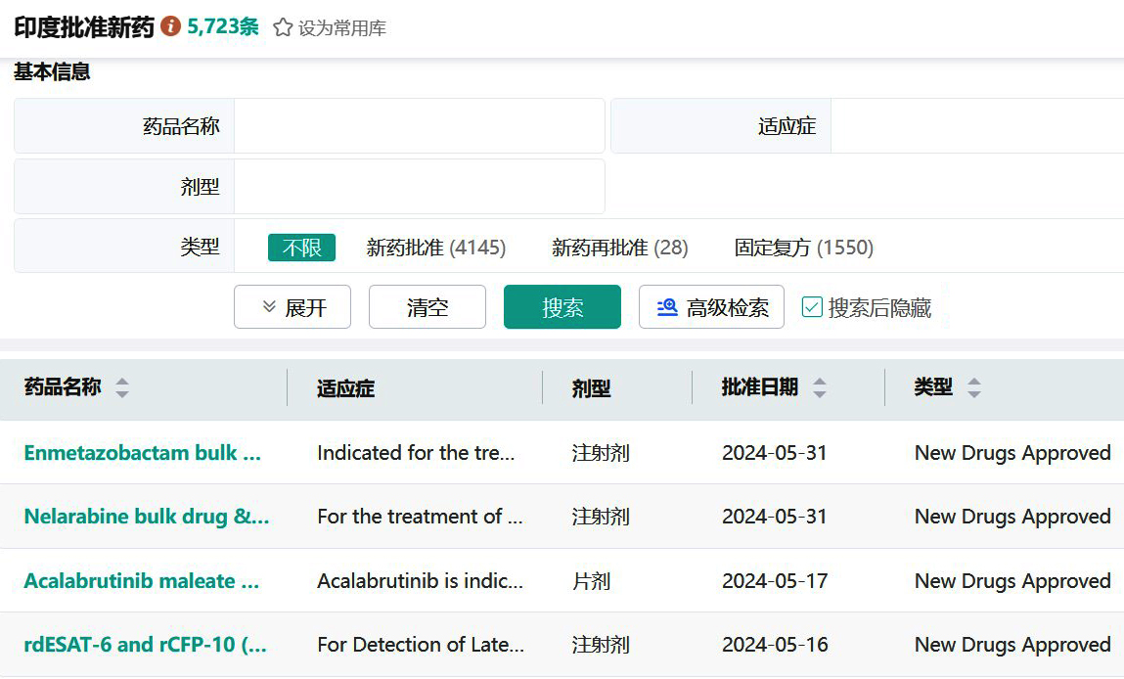Select the 不限 type filter
The width and height of the screenshot is (1124, 679).
(x=301, y=248)
